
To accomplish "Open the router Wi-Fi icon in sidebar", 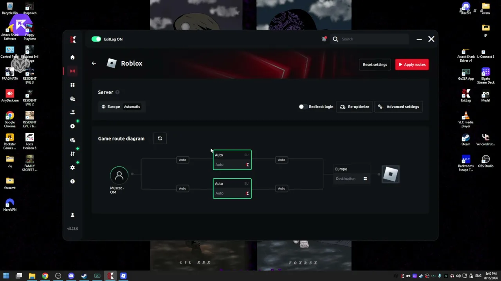I will 72,112.
